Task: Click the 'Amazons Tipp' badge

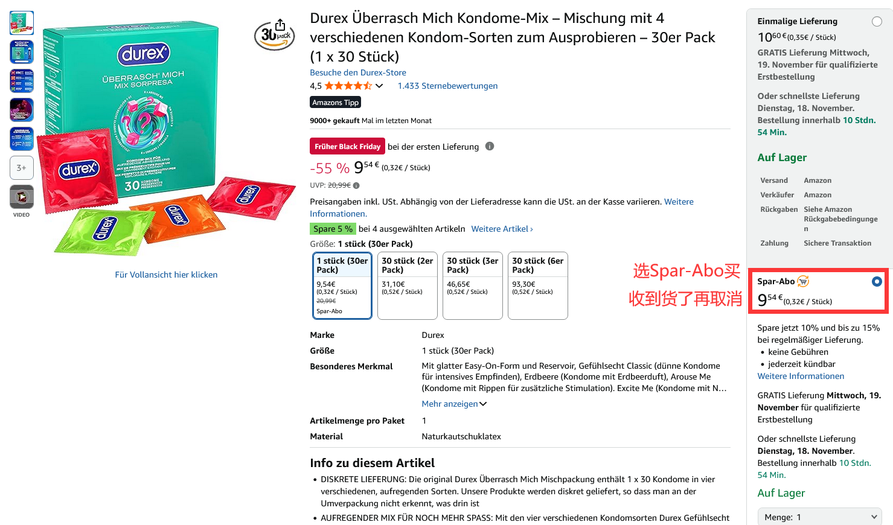Action: (x=336, y=103)
